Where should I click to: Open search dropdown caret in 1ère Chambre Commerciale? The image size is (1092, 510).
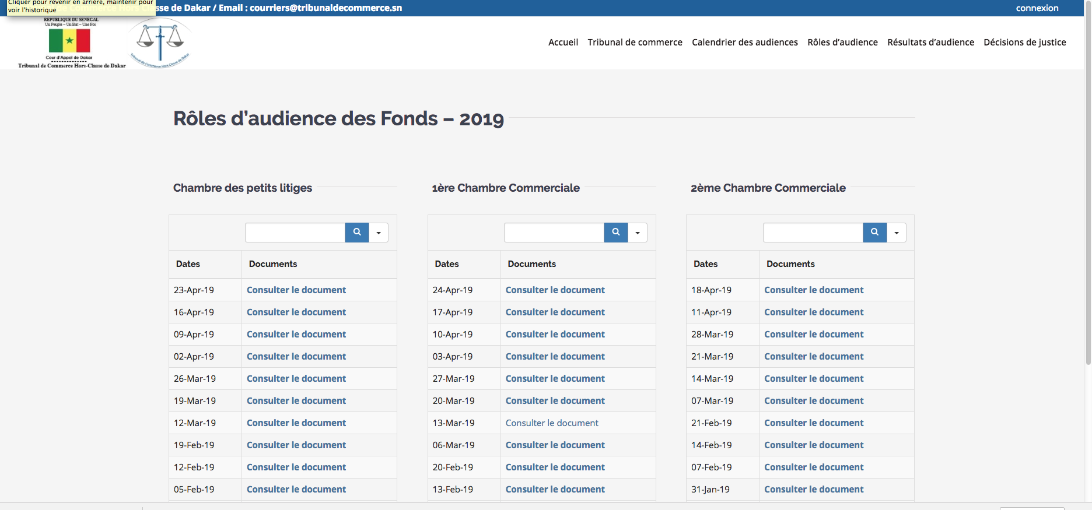coord(638,233)
